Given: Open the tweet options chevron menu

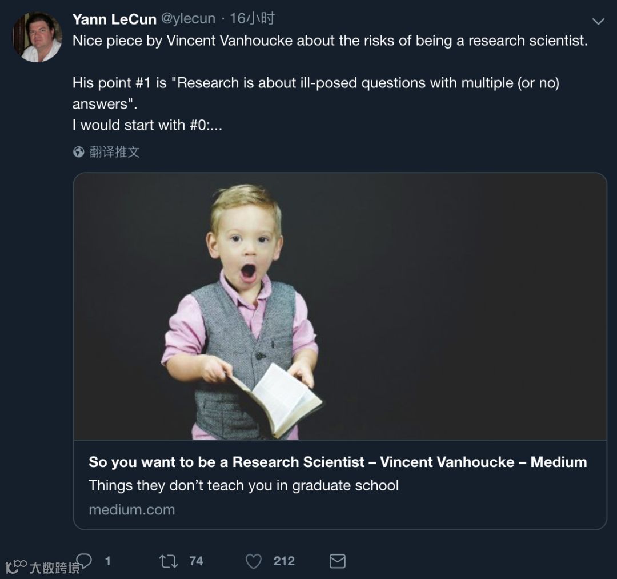Looking at the screenshot, I should [598, 22].
